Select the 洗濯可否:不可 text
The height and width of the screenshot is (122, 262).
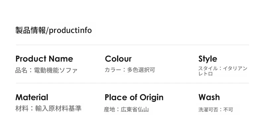pos(216,110)
